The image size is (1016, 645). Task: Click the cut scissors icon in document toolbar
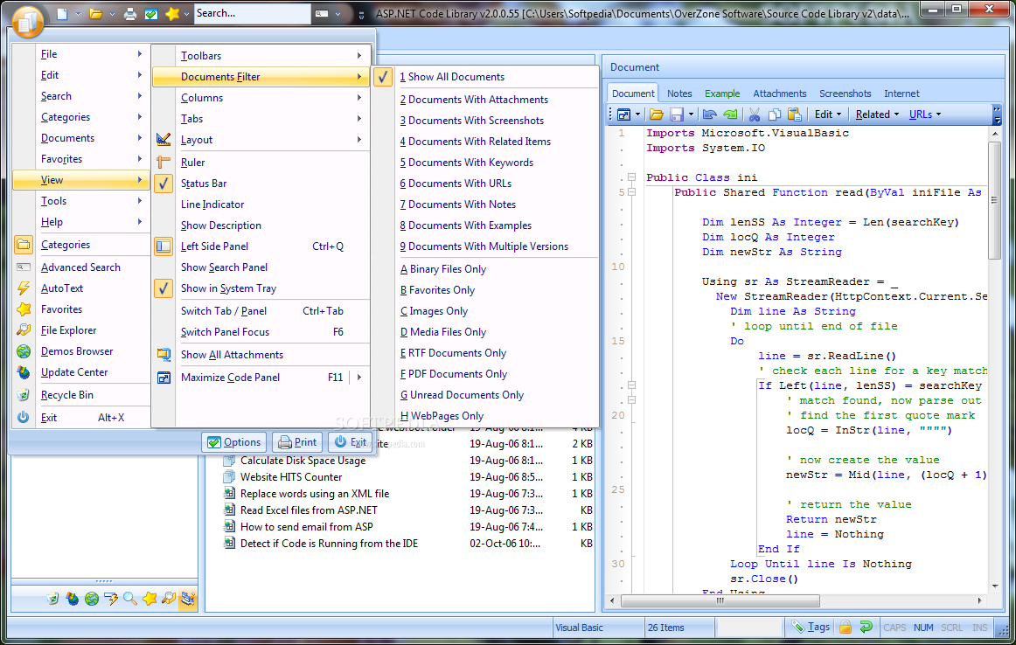754,114
